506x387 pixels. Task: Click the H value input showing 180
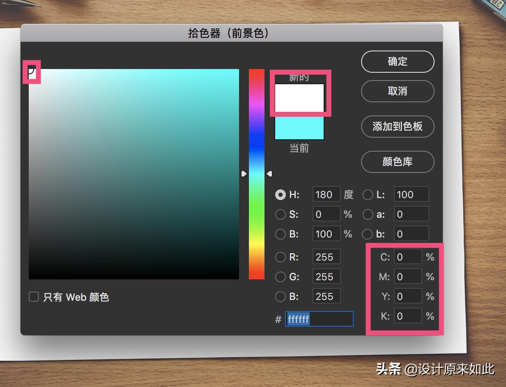point(326,194)
